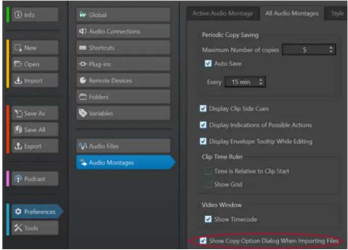The height and width of the screenshot is (250, 348).
Task: Click the Import download icon
Action: pos(18,80)
